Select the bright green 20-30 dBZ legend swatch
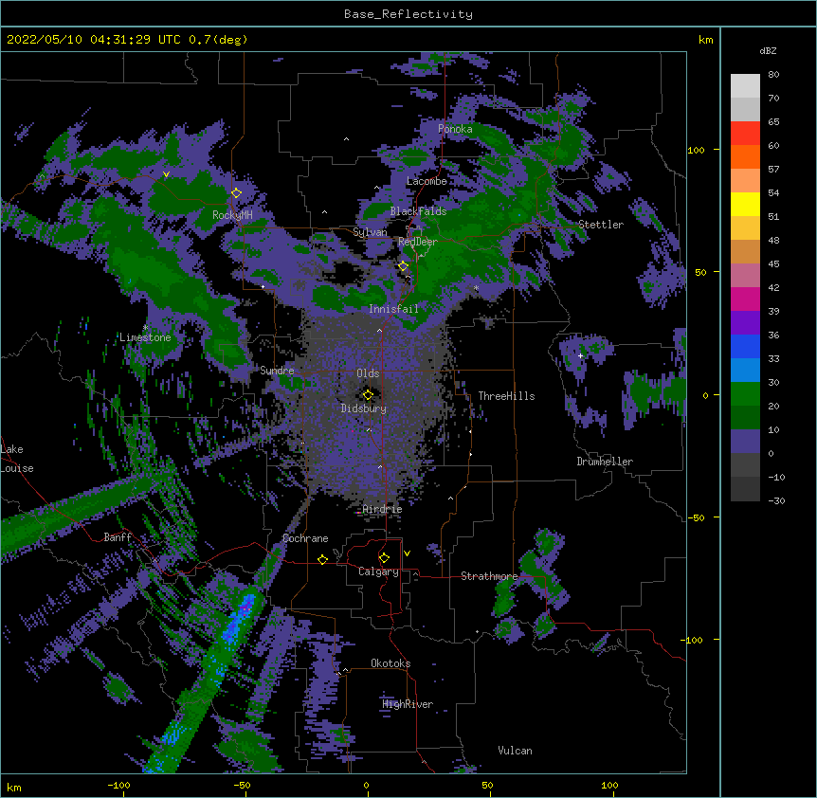817x798 pixels. point(745,394)
